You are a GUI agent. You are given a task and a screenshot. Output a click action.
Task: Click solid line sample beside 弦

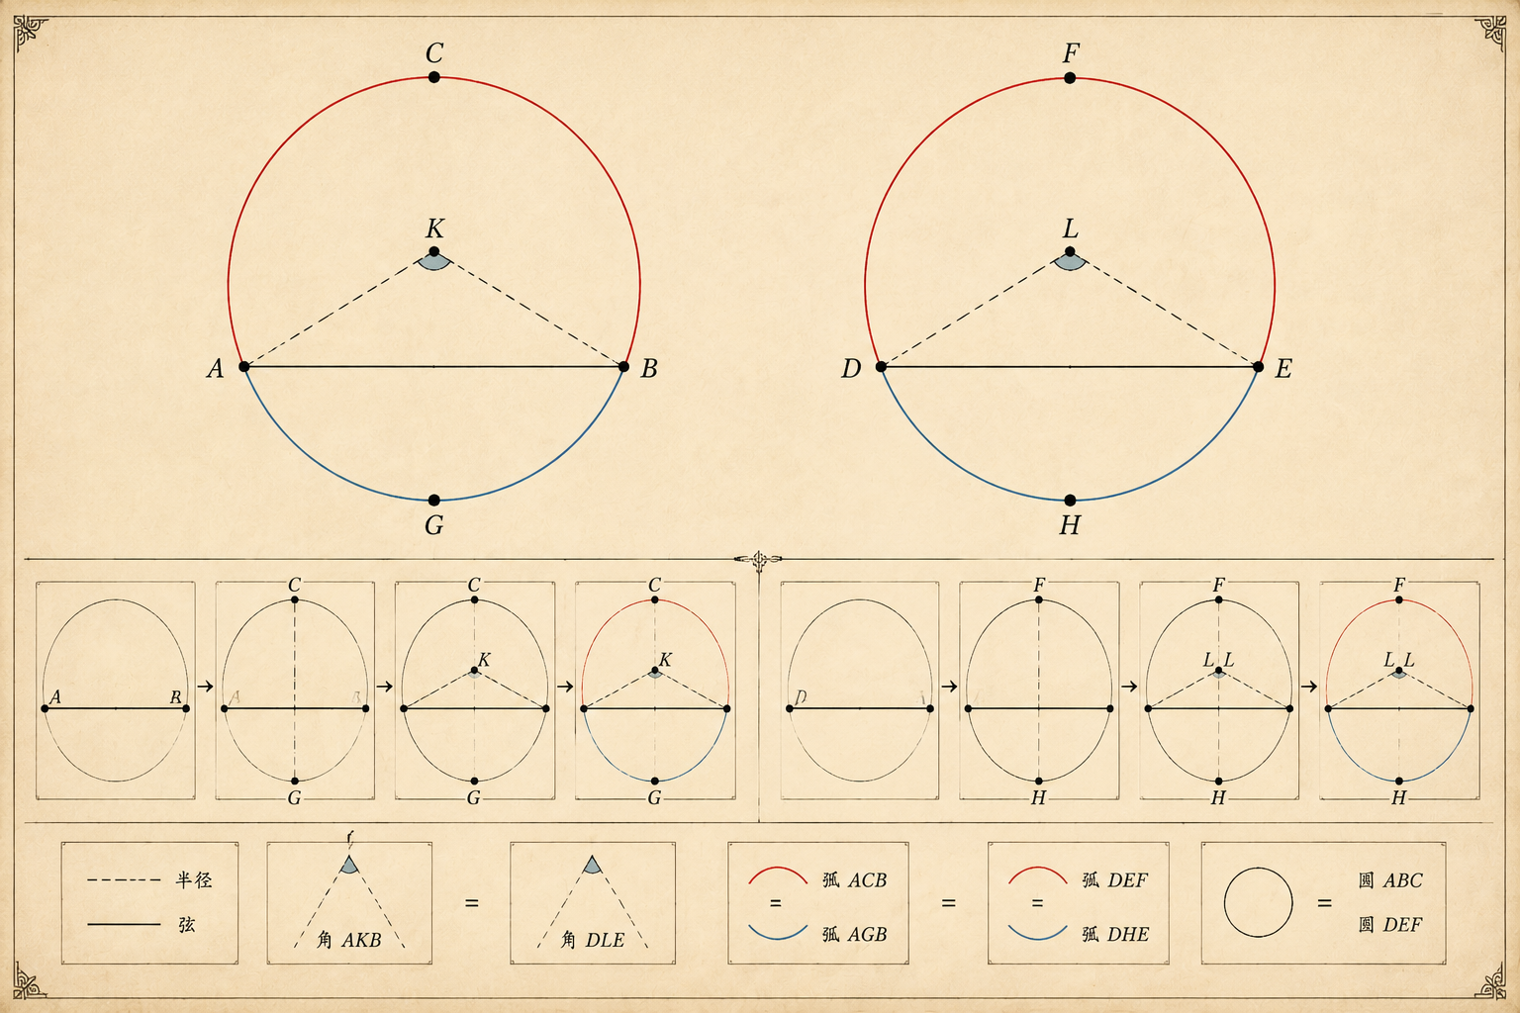[124, 924]
